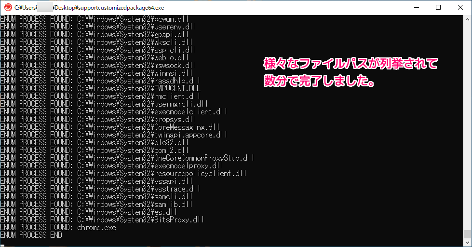Close the supportcustomizedpackage64.exe window
The height and width of the screenshot is (247, 472).
(x=460, y=7)
